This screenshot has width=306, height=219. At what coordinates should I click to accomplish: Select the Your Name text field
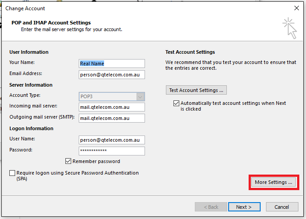pyautogui.click(x=112, y=64)
